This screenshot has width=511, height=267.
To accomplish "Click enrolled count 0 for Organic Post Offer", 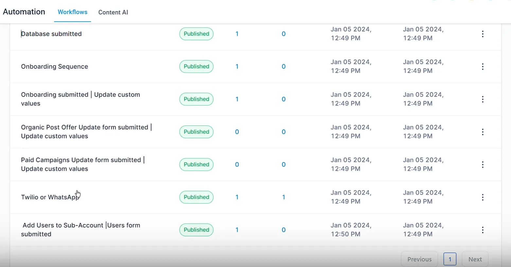I will (x=237, y=132).
